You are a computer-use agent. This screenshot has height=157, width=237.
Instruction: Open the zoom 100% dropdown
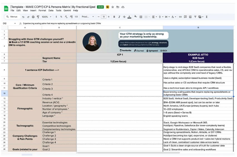(x=46, y=17)
